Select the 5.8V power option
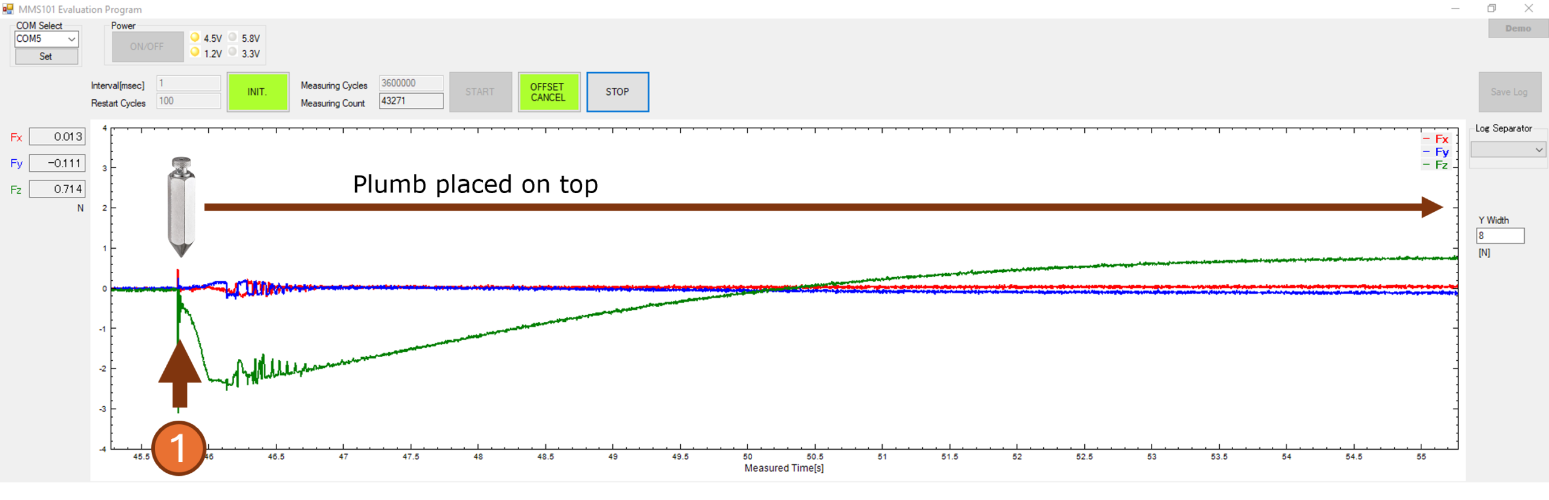This screenshot has width=1549, height=500. click(233, 38)
